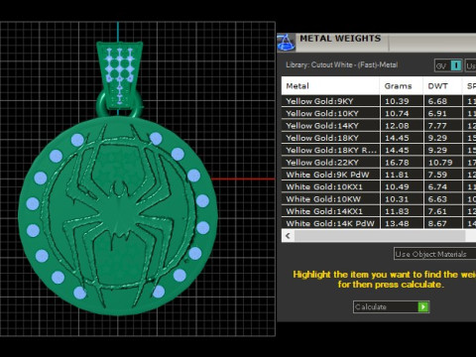
Task: Click the METAL WEIGHTS panel title
Action: (340, 39)
